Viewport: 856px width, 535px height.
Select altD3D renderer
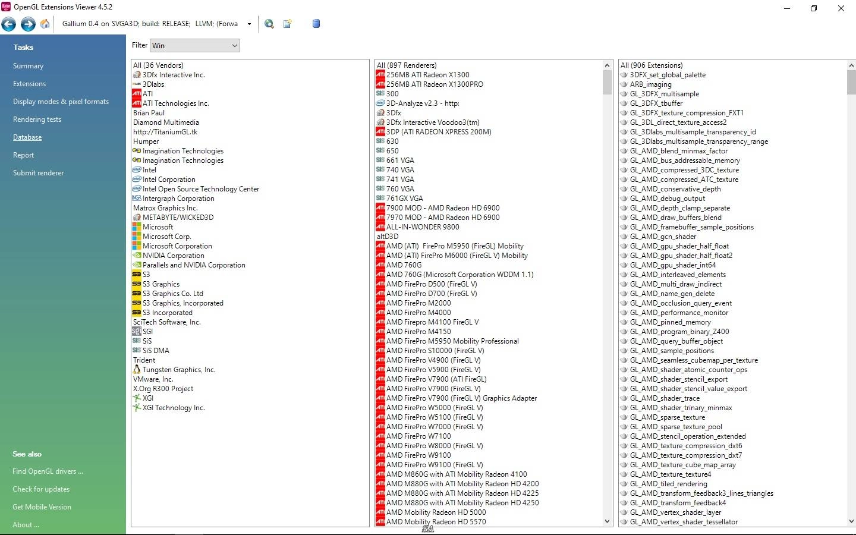tap(388, 237)
